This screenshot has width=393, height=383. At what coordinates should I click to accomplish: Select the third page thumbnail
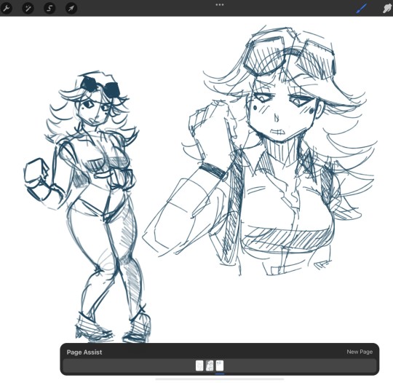pos(220,366)
